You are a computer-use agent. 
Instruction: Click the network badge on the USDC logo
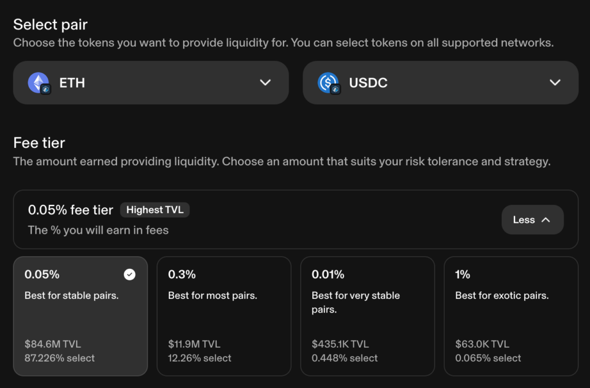[336, 89]
